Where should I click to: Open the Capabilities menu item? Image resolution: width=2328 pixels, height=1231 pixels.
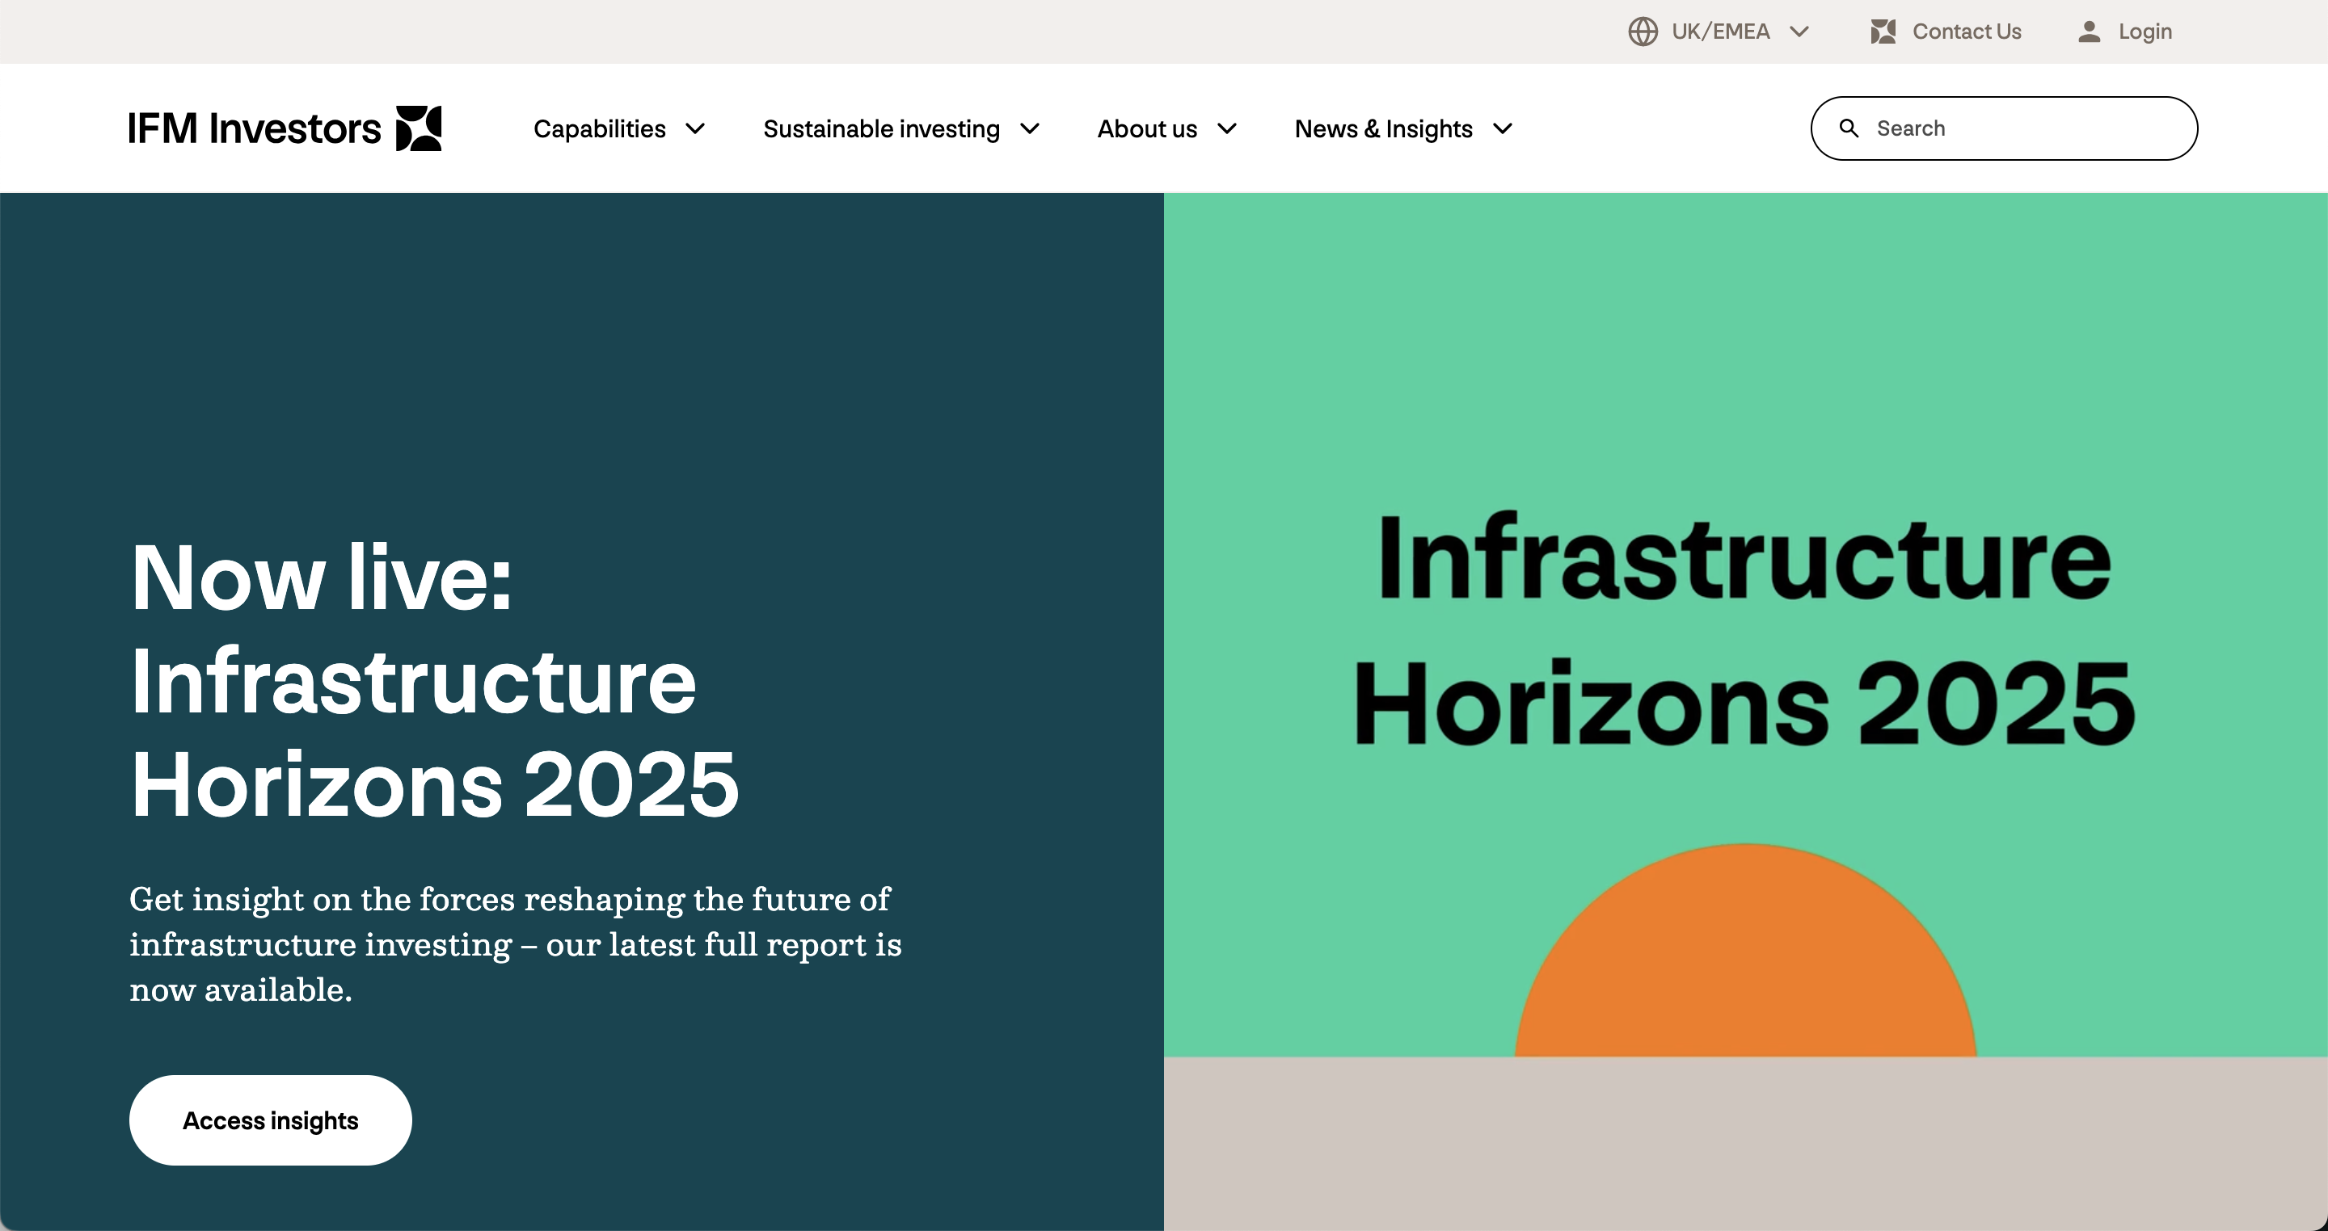(x=599, y=129)
